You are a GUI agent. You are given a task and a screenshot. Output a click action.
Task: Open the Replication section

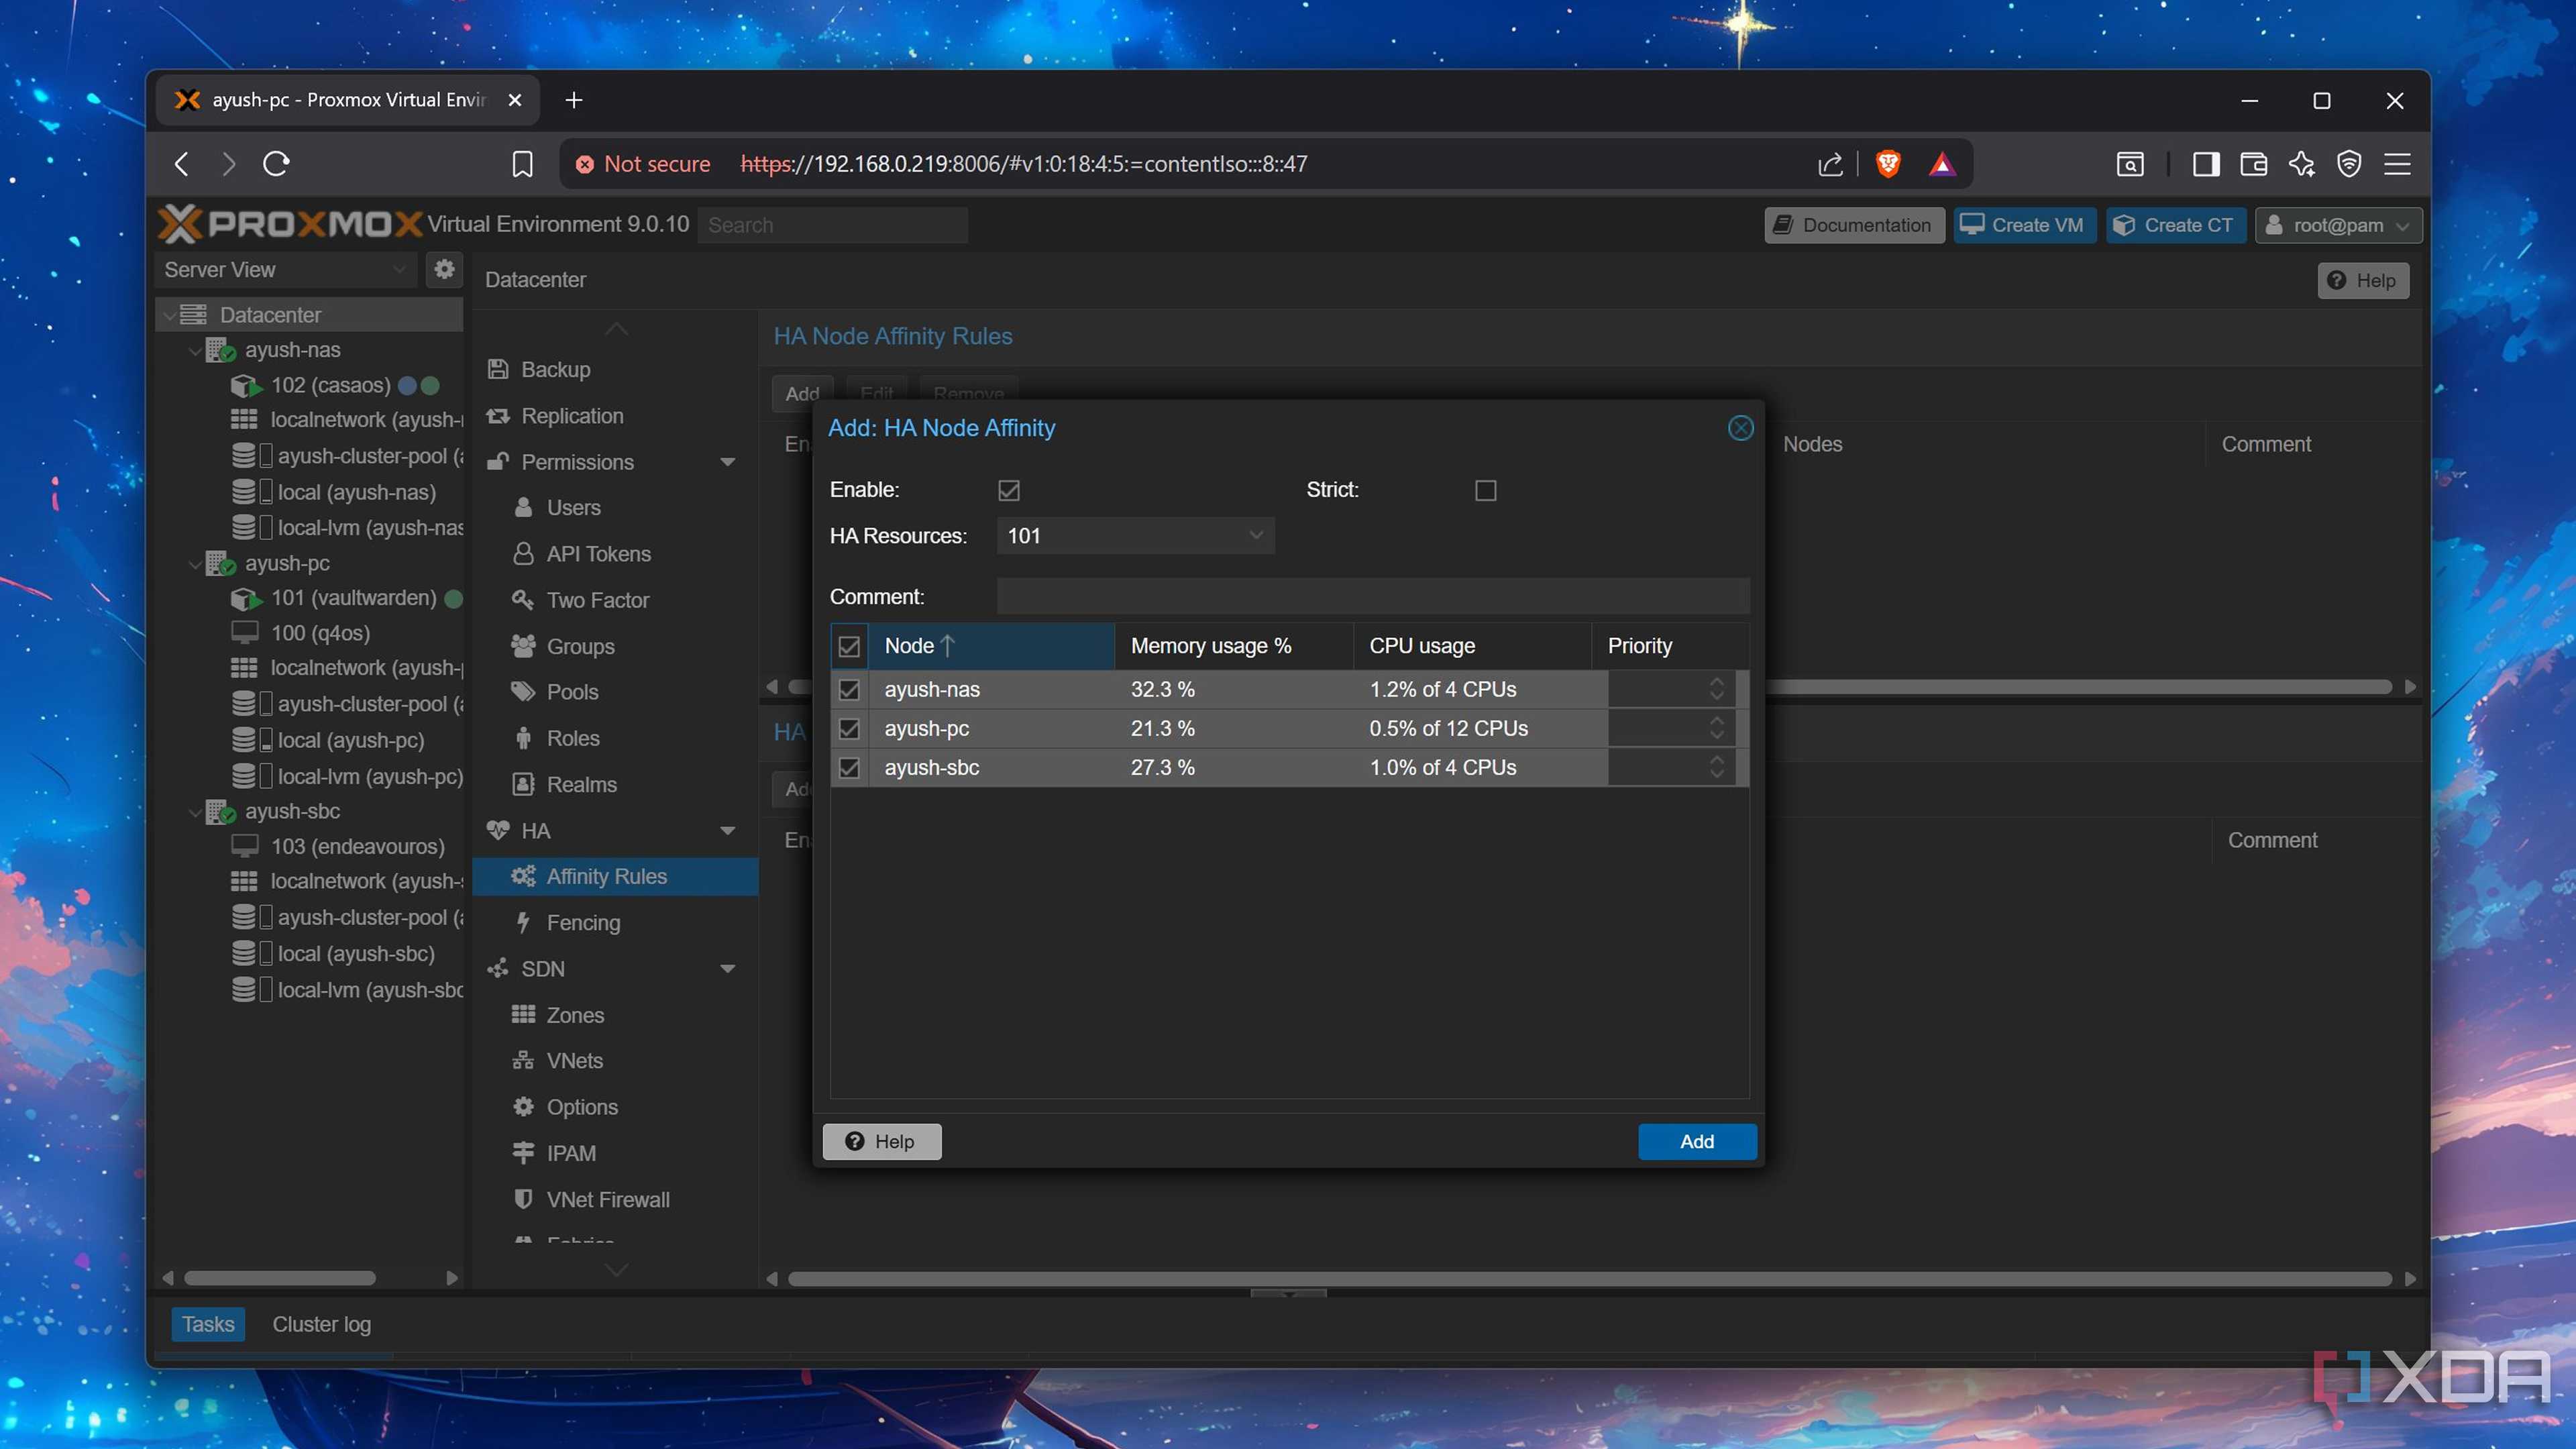pyautogui.click(x=572, y=415)
